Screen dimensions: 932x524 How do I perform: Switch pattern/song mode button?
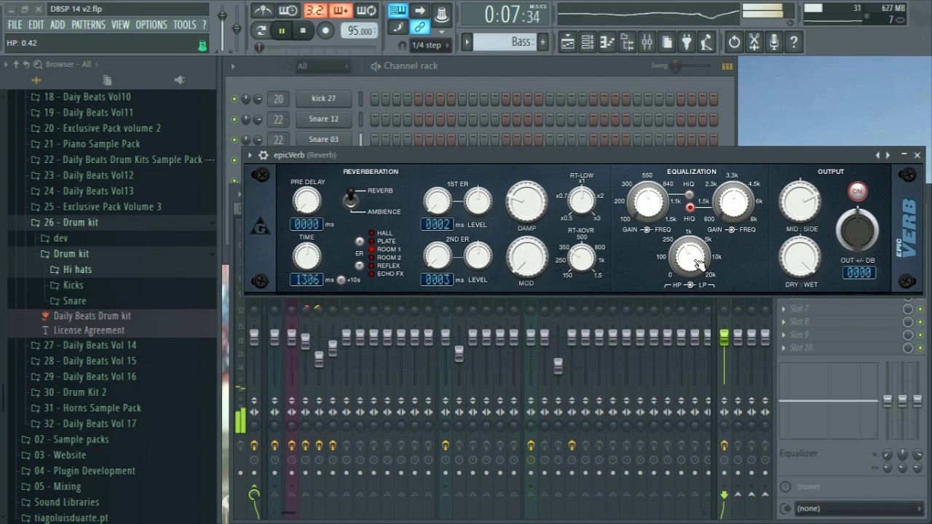[x=261, y=31]
